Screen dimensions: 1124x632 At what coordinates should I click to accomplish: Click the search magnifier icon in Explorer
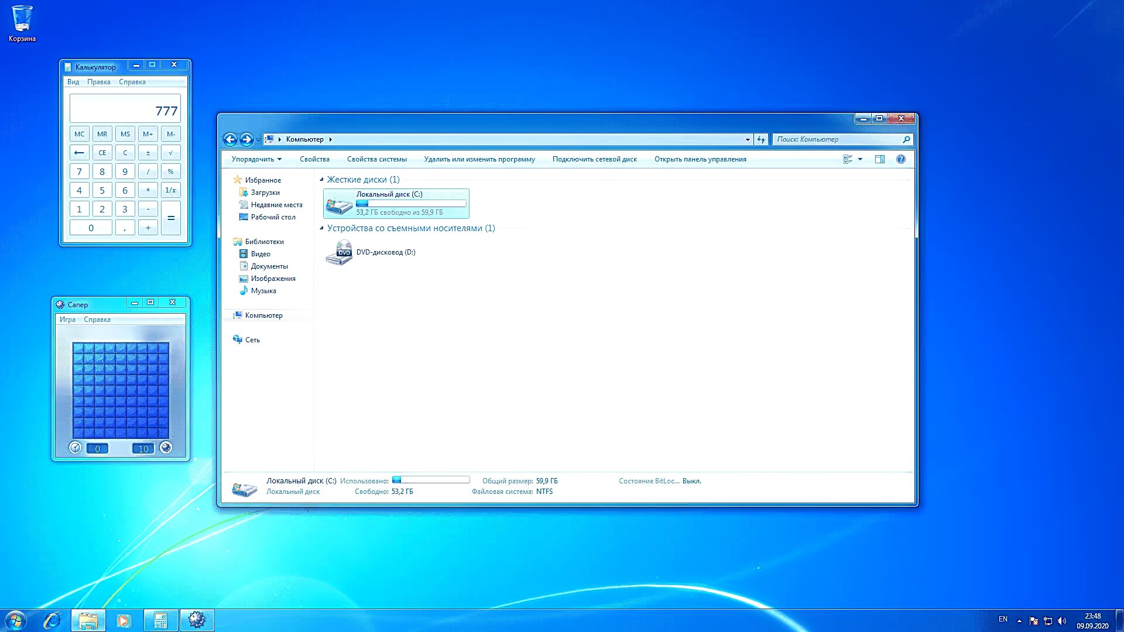tap(906, 139)
